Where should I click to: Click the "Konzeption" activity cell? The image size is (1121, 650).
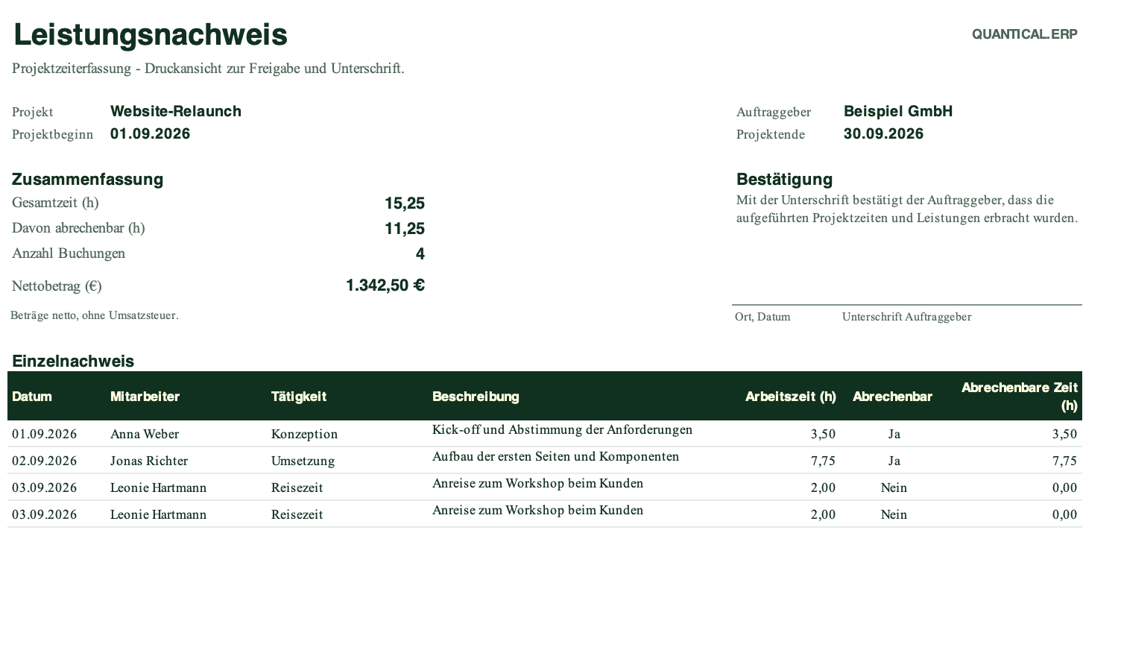(x=304, y=434)
